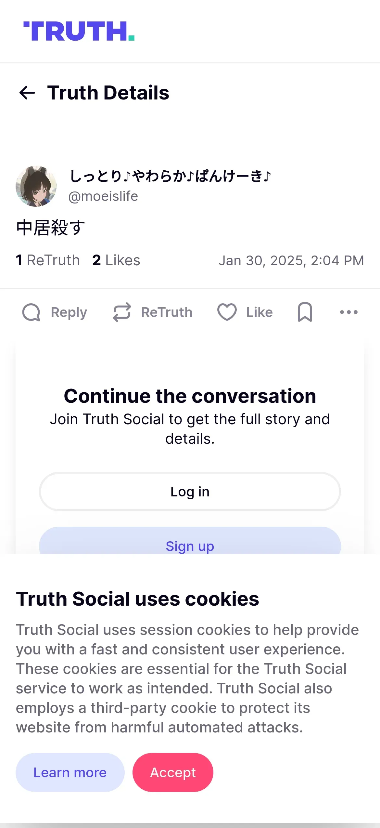View the 2 Likes count list

pos(116,260)
